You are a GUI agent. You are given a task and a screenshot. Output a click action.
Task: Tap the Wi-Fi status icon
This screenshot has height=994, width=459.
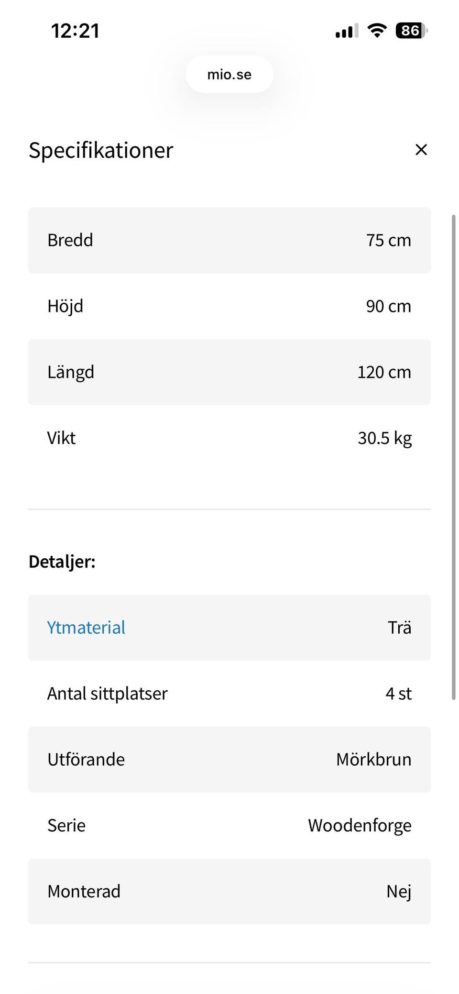[377, 31]
